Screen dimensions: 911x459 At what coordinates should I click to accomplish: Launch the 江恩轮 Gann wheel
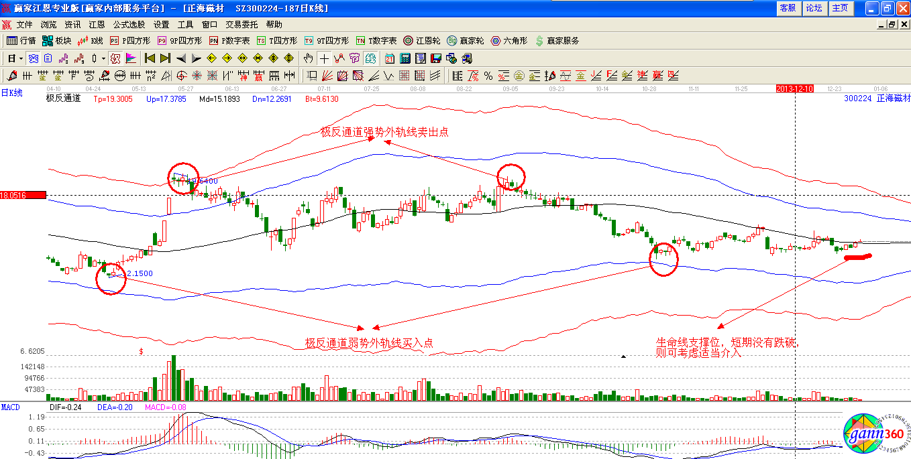(x=423, y=41)
